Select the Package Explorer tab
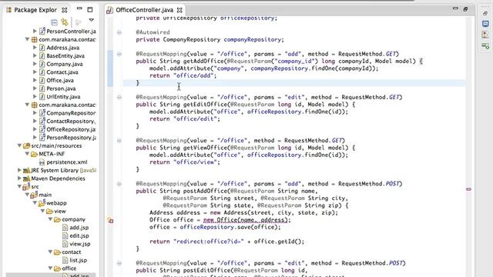493x277 pixels. point(35,10)
